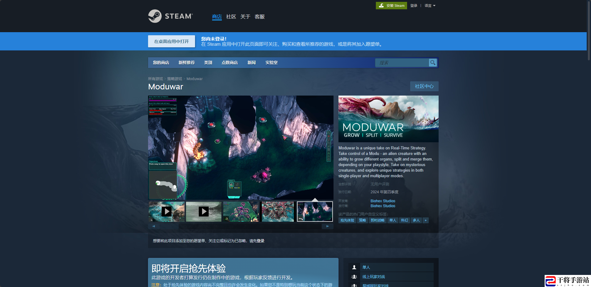
Task: Click the 在桌面应用中打开 button
Action: point(172,41)
